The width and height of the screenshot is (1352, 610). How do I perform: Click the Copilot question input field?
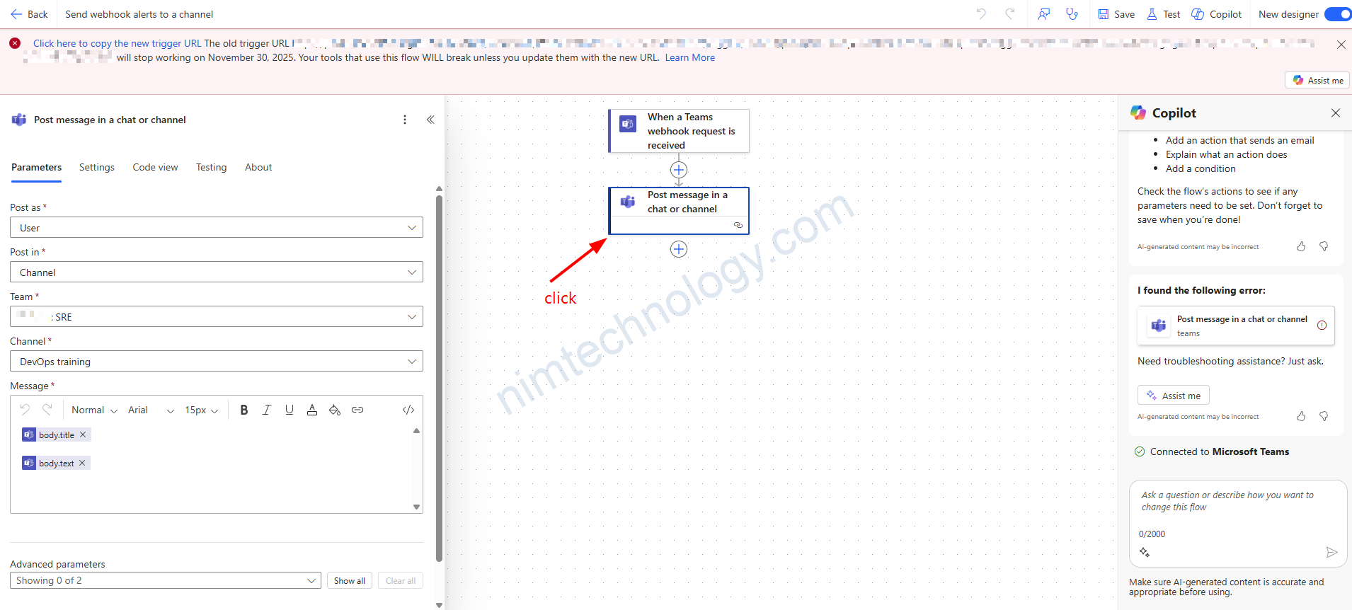[1237, 502]
